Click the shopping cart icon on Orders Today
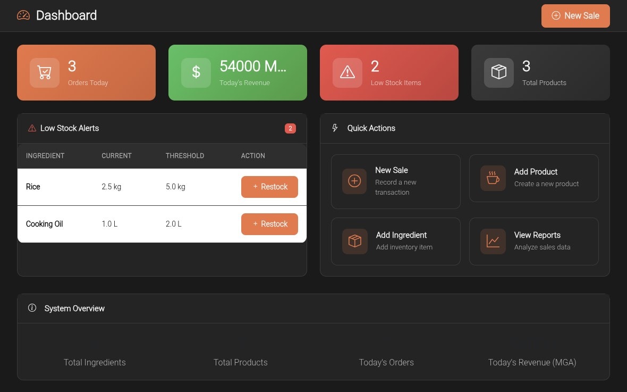Viewport: 627px width, 392px height. coord(45,72)
